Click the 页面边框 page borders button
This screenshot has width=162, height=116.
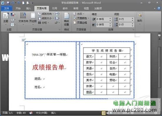(x=80, y=23)
